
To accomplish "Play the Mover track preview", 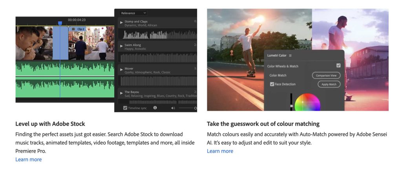I will coord(122,69).
